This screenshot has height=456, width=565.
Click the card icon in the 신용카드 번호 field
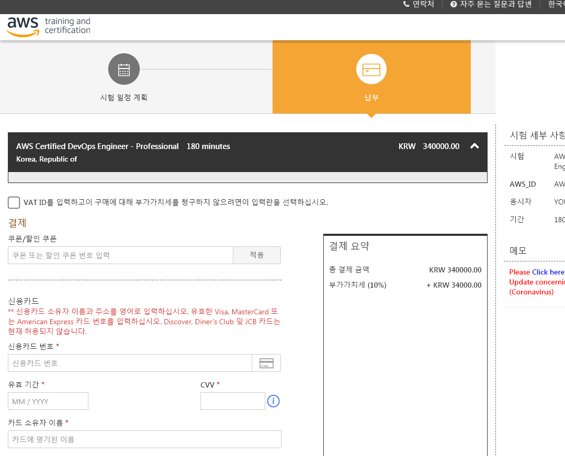click(x=266, y=363)
